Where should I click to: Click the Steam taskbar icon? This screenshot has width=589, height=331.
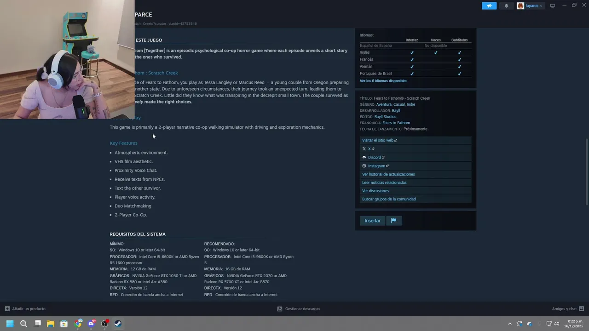tap(118, 324)
